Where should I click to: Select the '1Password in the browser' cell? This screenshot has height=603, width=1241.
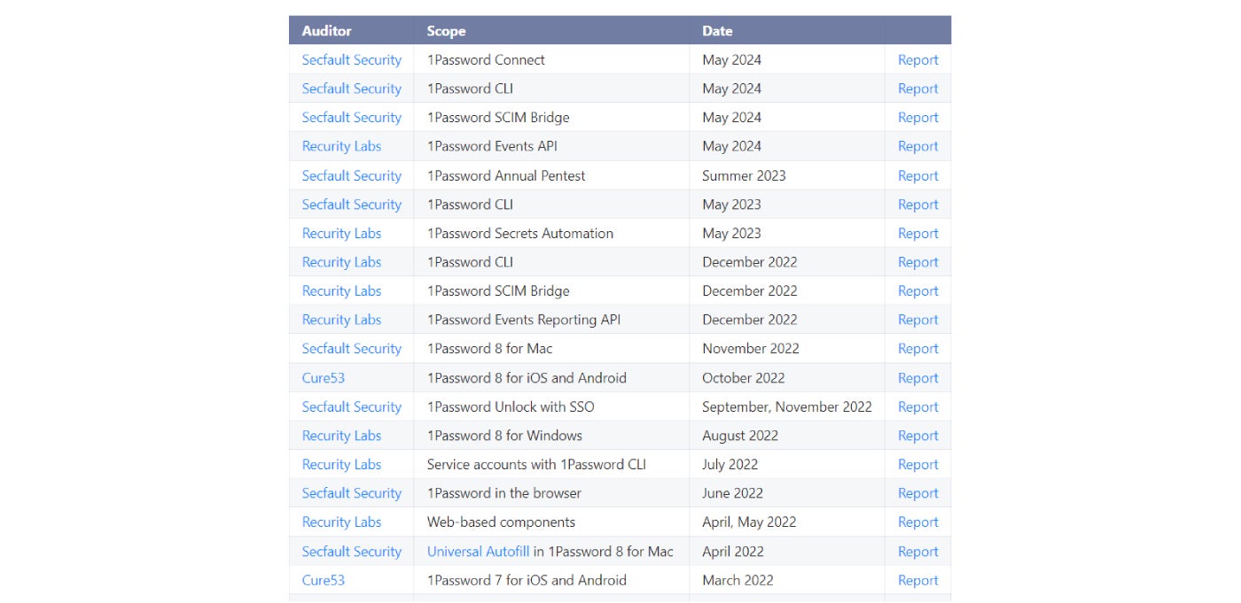tap(551, 493)
